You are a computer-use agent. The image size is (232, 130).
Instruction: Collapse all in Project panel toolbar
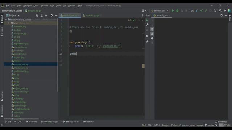46,16
